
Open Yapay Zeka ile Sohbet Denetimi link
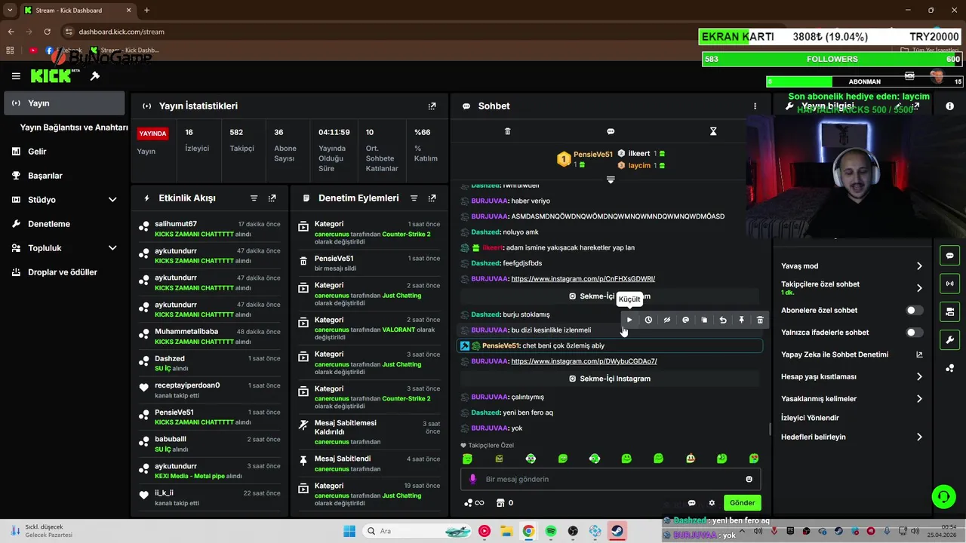tap(851, 354)
